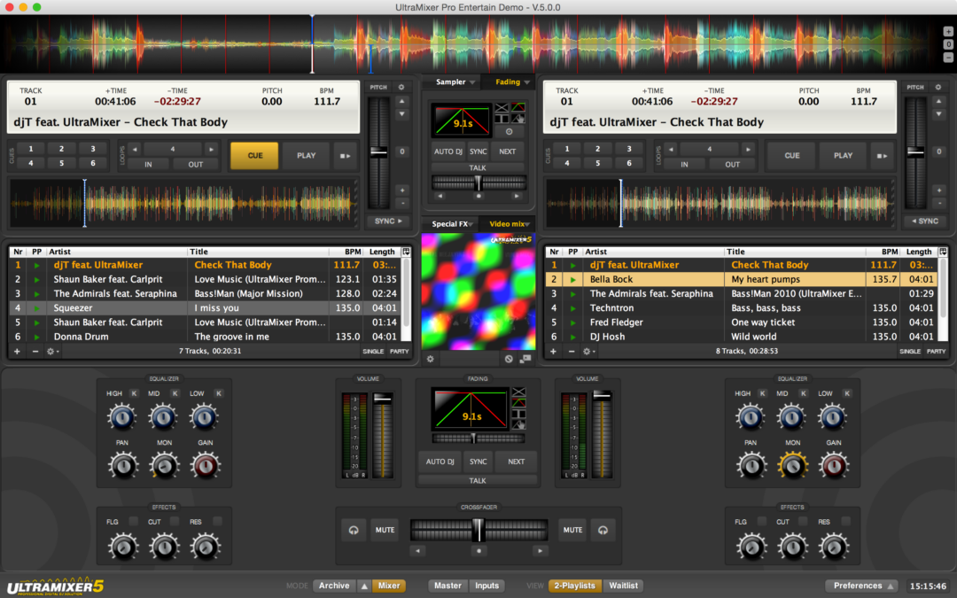Expand the Sampler dropdown
957x598 pixels.
tap(455, 82)
